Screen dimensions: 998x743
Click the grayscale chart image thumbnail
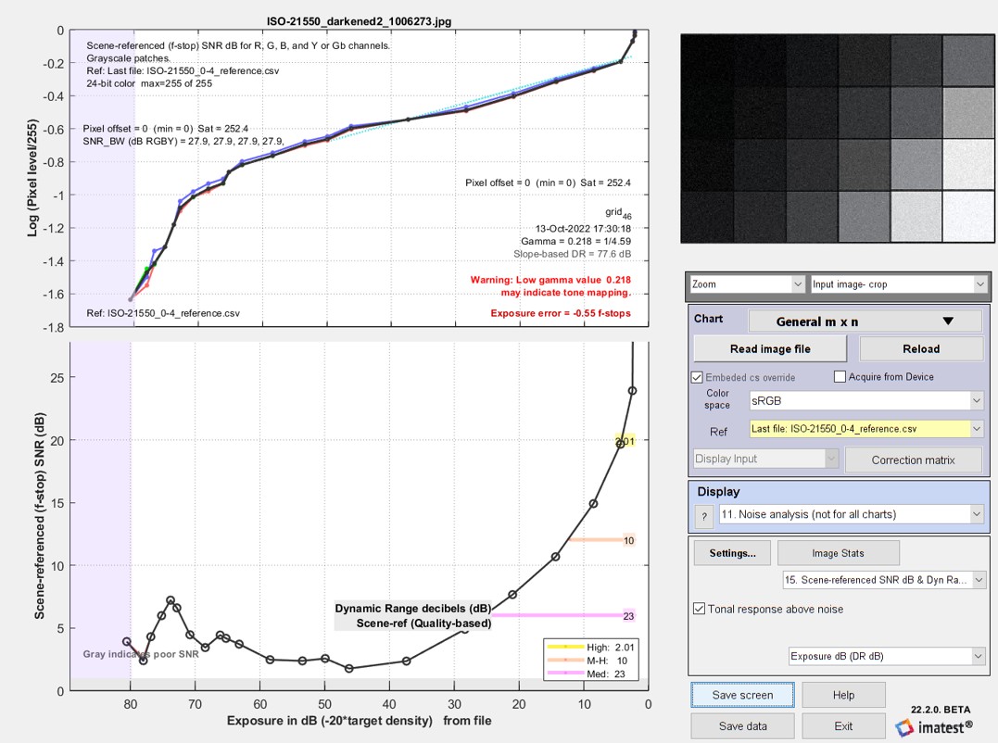point(837,138)
